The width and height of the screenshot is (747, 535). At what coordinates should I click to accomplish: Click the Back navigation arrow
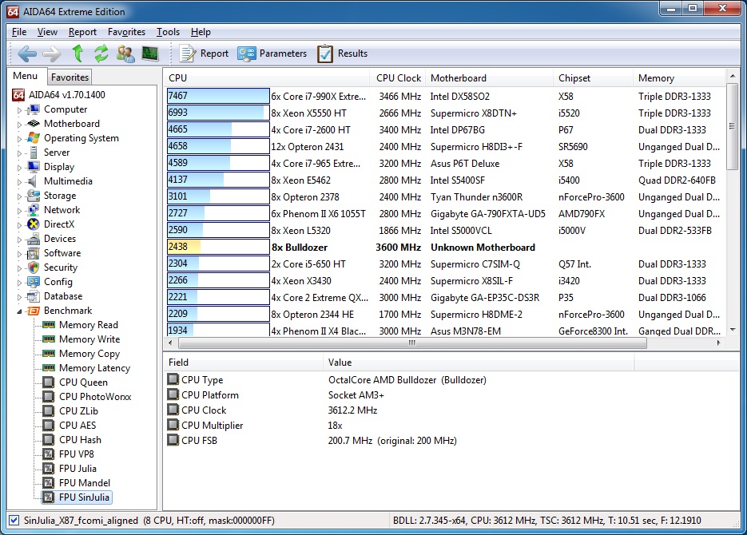[x=27, y=53]
